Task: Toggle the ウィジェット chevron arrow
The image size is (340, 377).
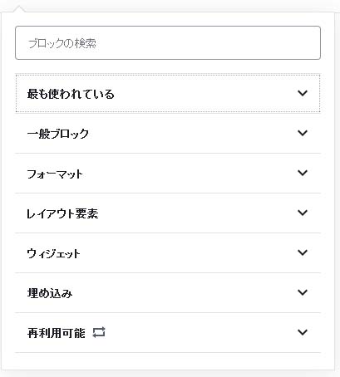Action: (303, 252)
